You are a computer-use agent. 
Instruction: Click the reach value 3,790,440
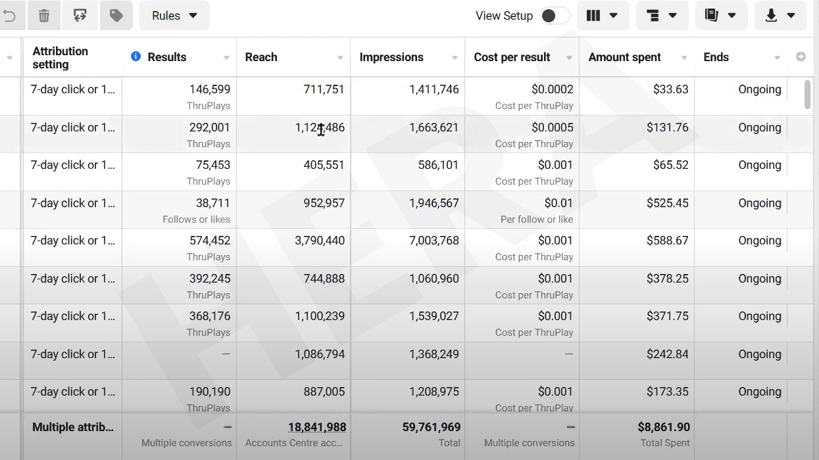[x=320, y=241]
